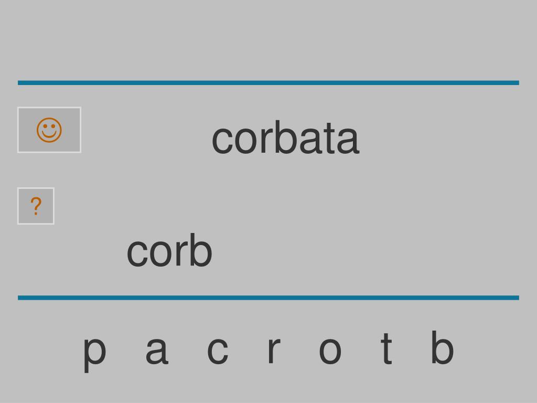Click the vowel tile between 'r' and 't'
Viewport: 537px width, 403px height.
tap(330, 350)
